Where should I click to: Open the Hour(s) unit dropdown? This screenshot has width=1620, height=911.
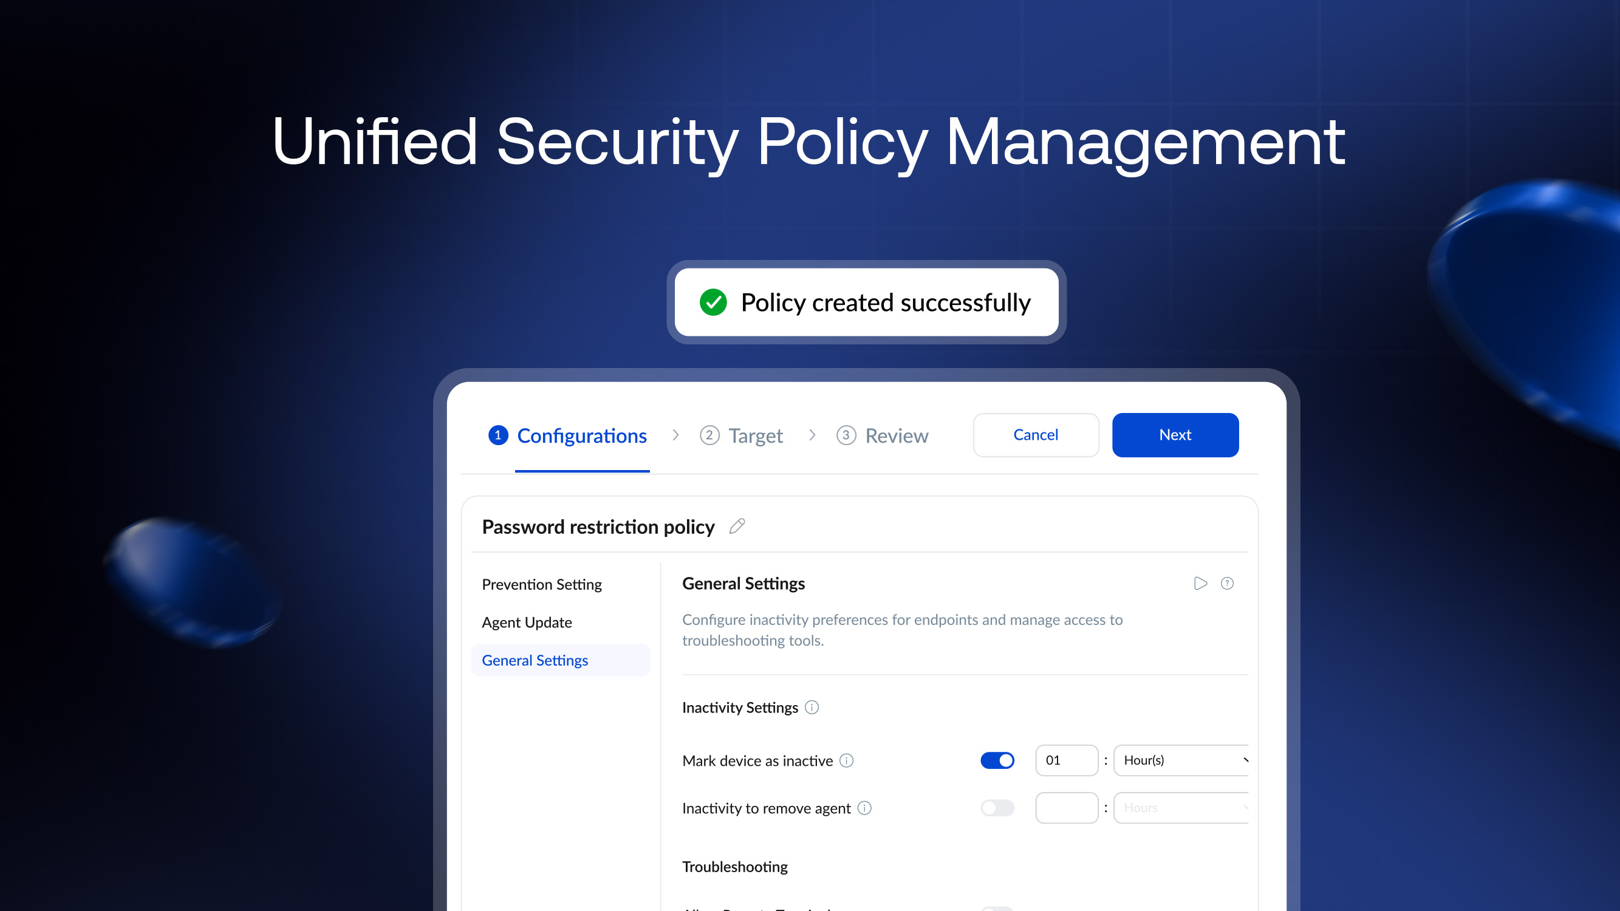[1181, 761]
